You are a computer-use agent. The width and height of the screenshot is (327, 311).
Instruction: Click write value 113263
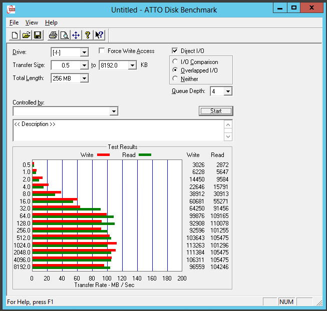tap(195, 245)
